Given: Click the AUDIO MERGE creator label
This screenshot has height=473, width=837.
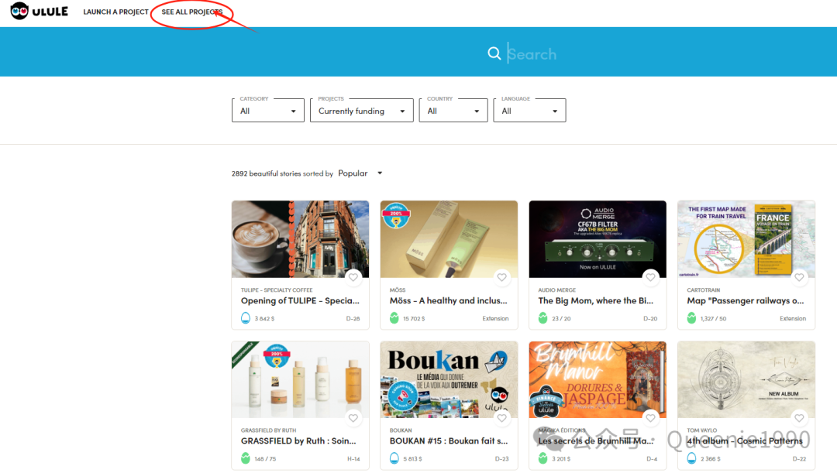Looking at the screenshot, I should pos(556,290).
